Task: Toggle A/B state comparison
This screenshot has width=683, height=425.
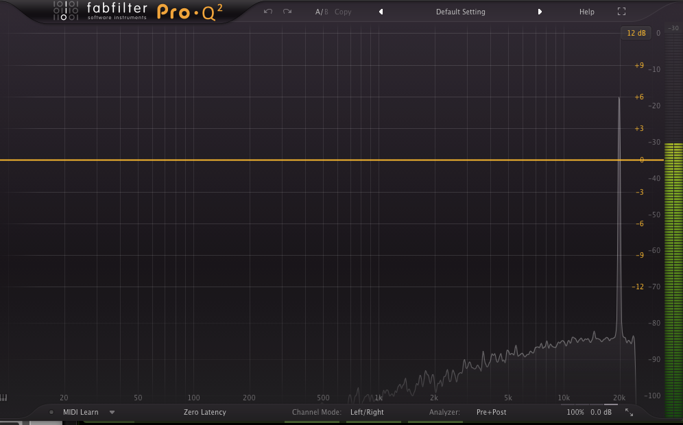Action: [x=322, y=12]
